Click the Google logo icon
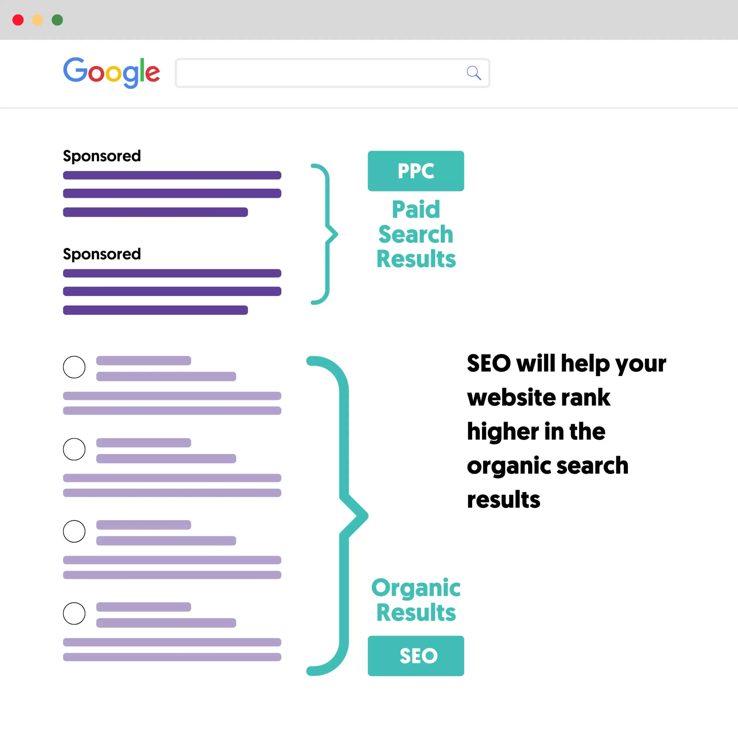The width and height of the screenshot is (738, 750). click(x=112, y=72)
